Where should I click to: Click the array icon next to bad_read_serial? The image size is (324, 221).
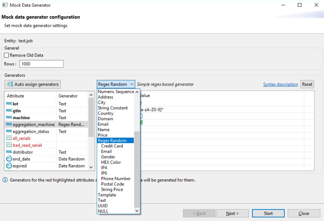(9, 145)
